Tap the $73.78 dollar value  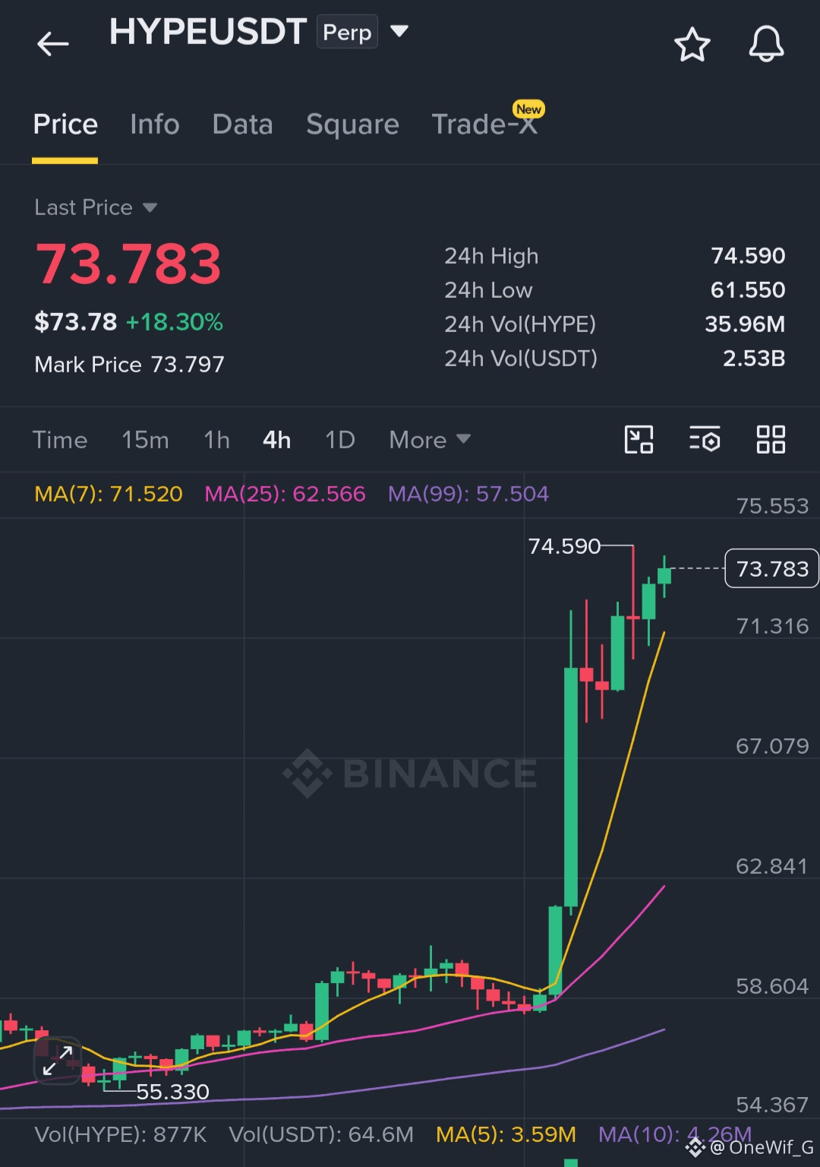[75, 322]
